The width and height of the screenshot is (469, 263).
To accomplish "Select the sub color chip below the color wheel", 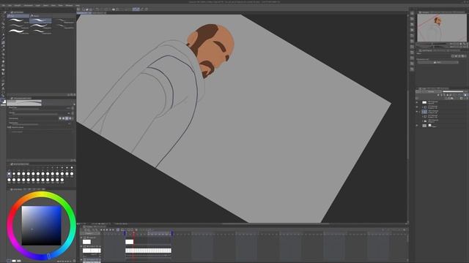I will pos(14,261).
